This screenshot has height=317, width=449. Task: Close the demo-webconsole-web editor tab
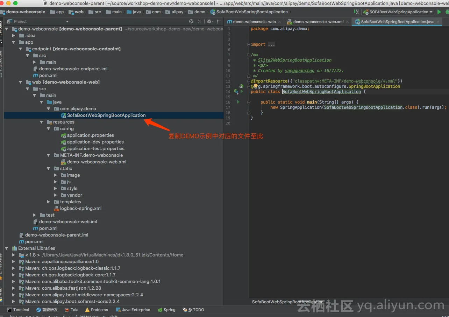[279, 22]
